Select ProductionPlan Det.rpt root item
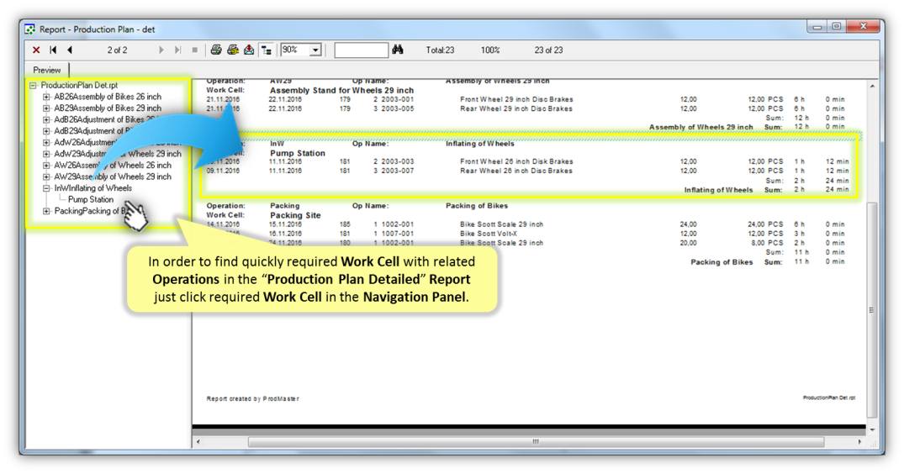The image size is (904, 474). pos(79,85)
